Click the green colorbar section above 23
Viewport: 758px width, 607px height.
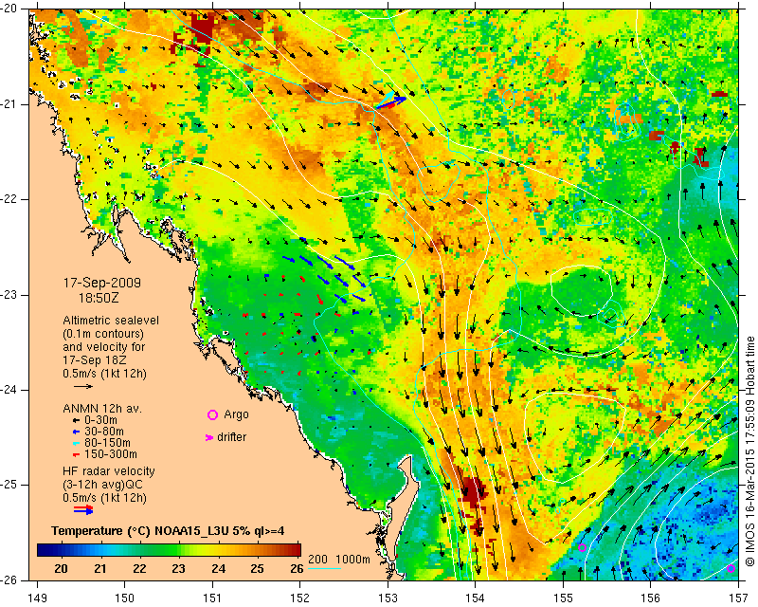[180, 550]
